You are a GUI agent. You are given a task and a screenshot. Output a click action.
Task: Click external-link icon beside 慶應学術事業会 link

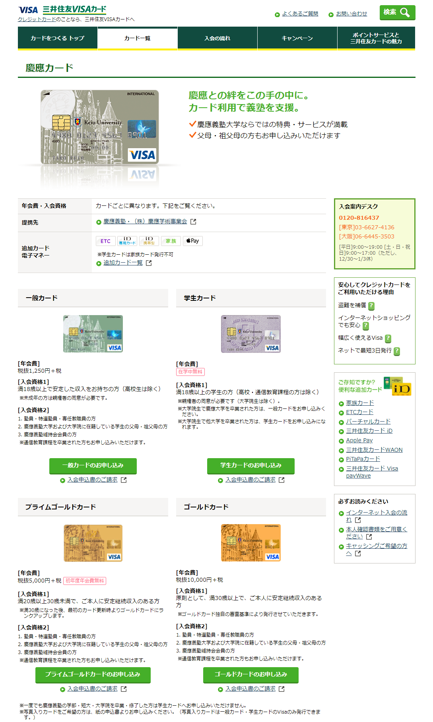193,222
